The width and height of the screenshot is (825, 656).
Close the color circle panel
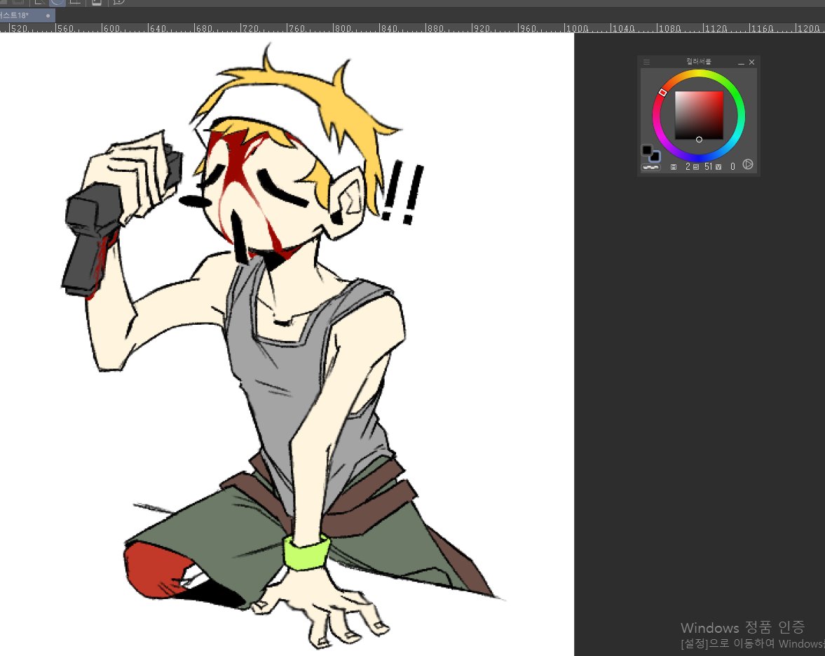(752, 62)
